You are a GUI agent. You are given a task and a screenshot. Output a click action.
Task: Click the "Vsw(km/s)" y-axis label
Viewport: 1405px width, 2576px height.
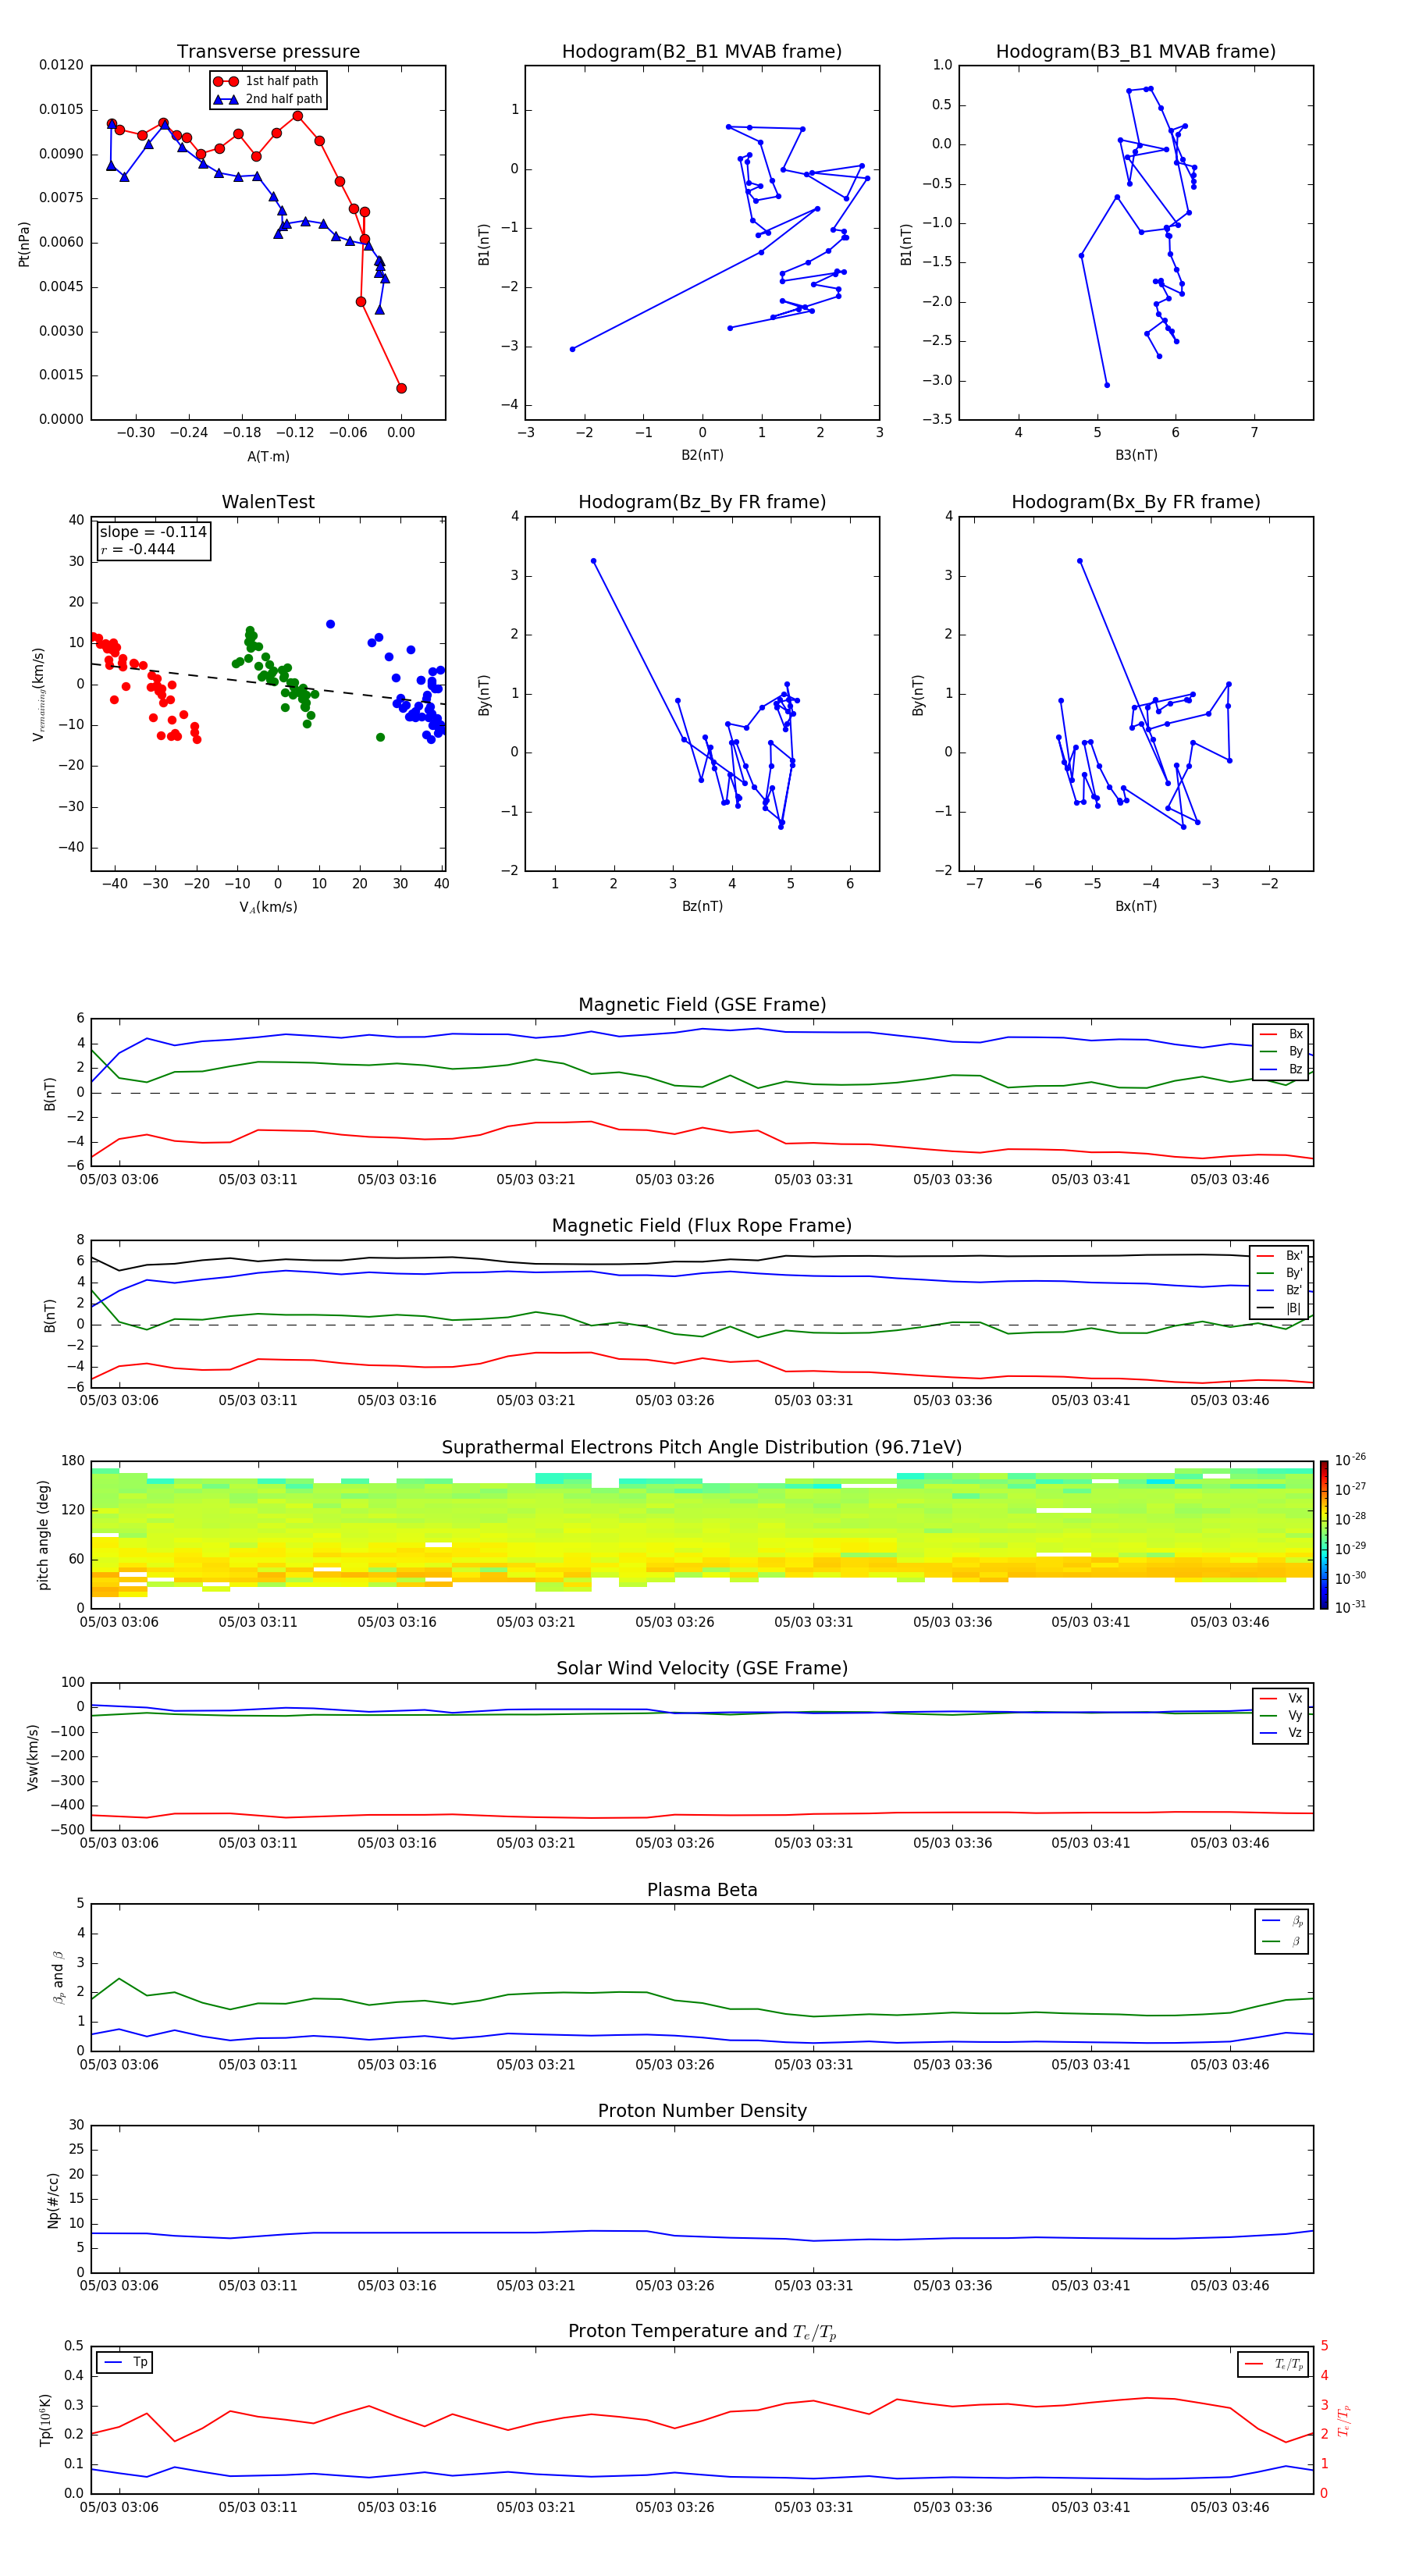[33, 1756]
